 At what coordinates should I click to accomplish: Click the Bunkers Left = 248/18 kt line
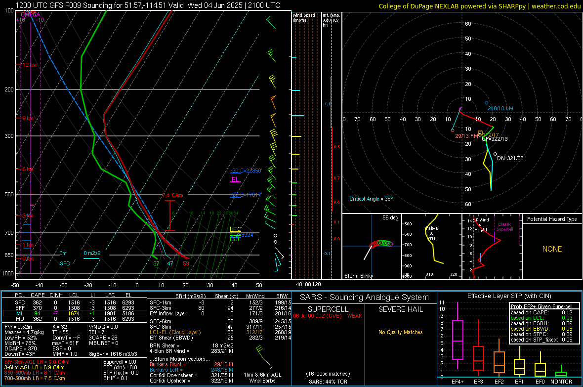192,370
